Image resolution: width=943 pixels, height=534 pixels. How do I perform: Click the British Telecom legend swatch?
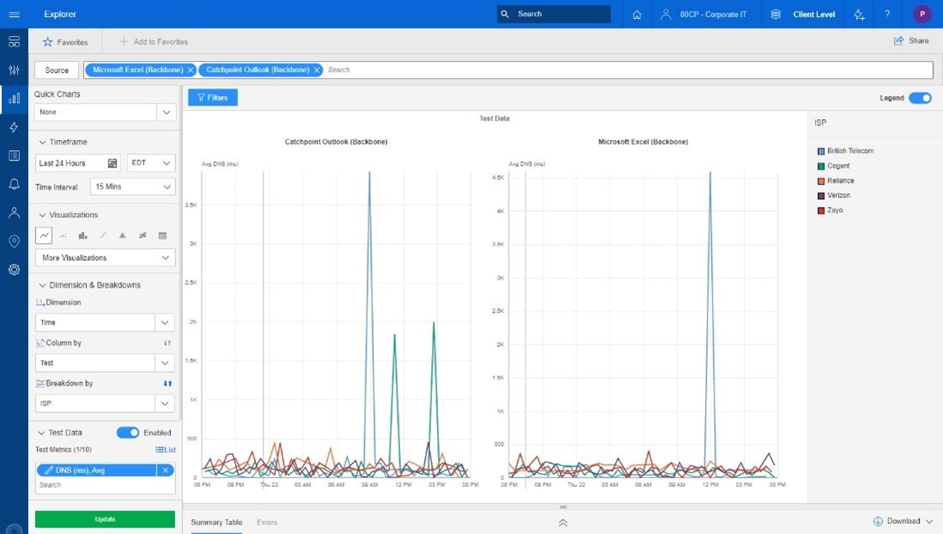point(821,151)
